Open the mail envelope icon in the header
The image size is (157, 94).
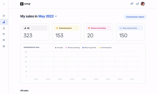137,4
